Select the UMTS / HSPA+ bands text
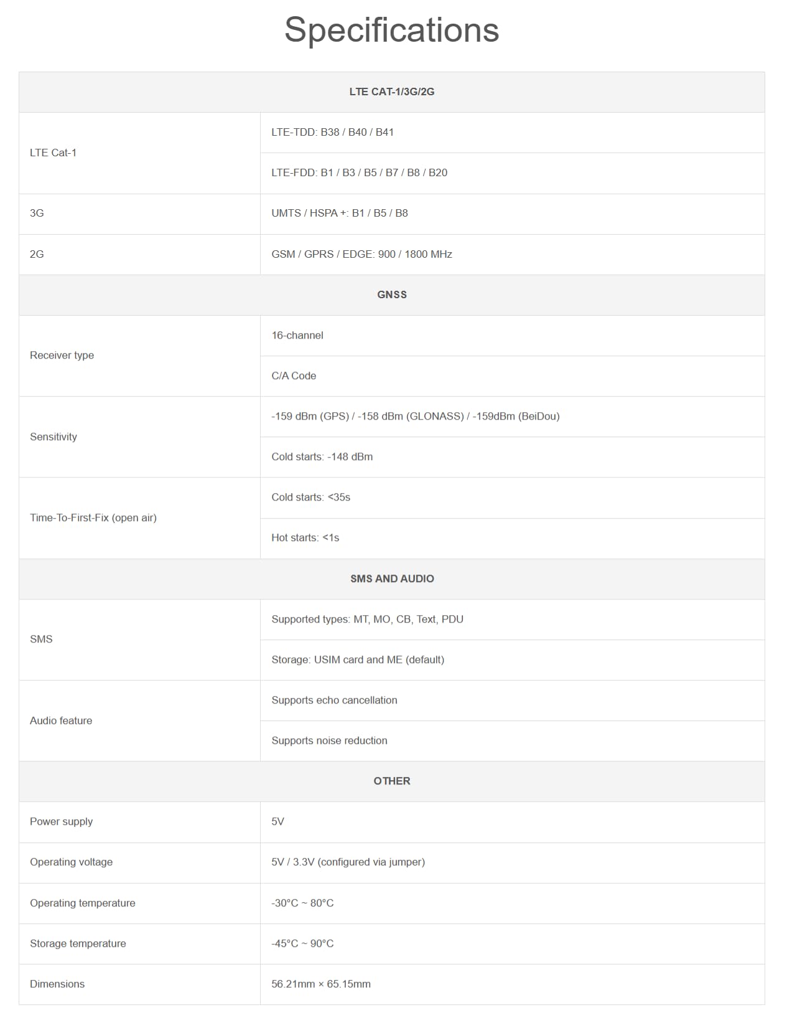The image size is (787, 1026). pyautogui.click(x=340, y=213)
